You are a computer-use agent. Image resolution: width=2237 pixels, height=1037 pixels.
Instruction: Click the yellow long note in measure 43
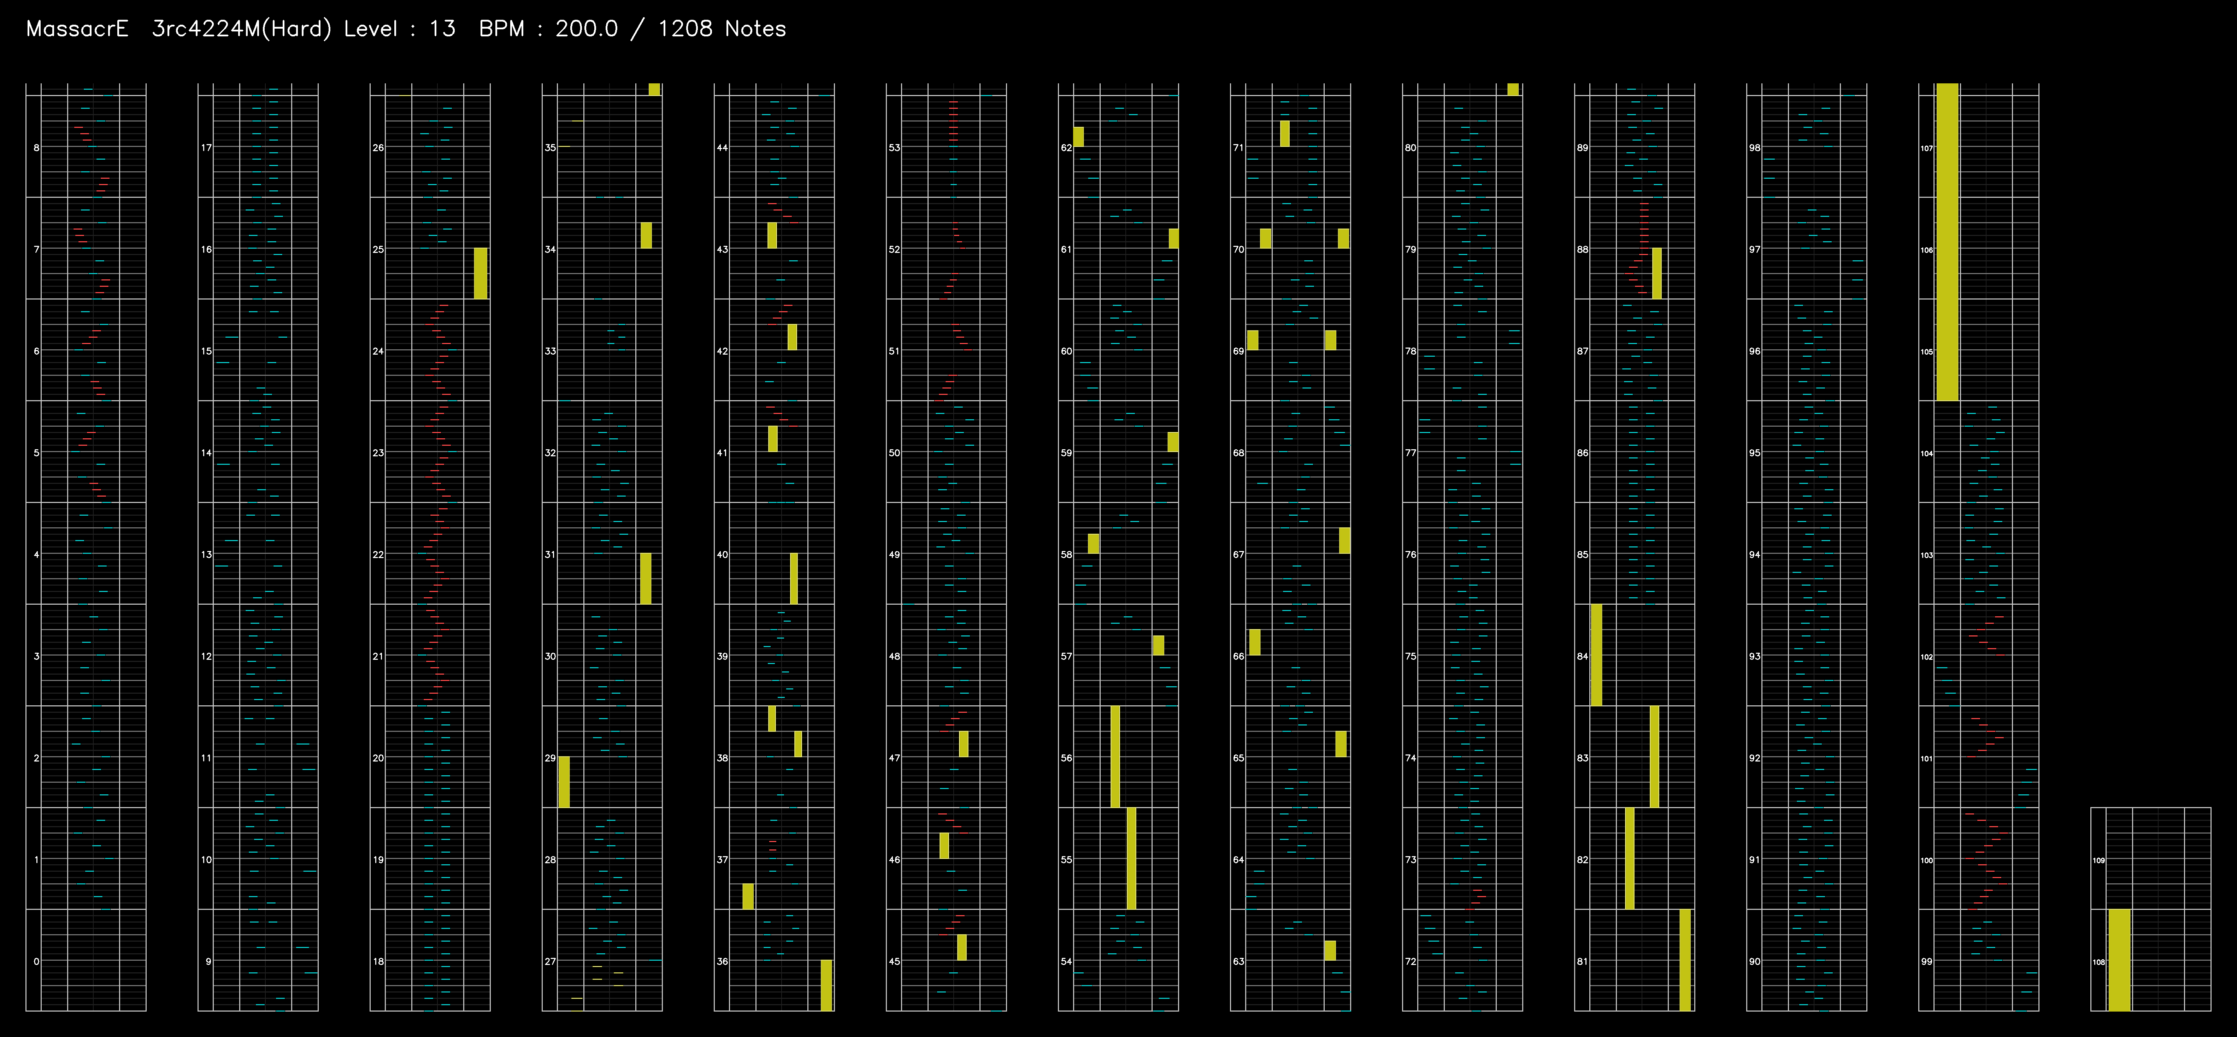(772, 235)
